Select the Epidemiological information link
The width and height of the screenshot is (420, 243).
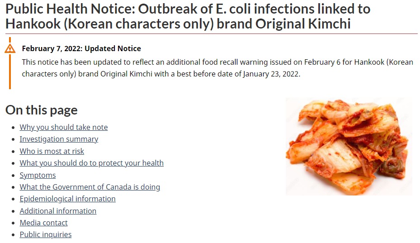coord(67,199)
